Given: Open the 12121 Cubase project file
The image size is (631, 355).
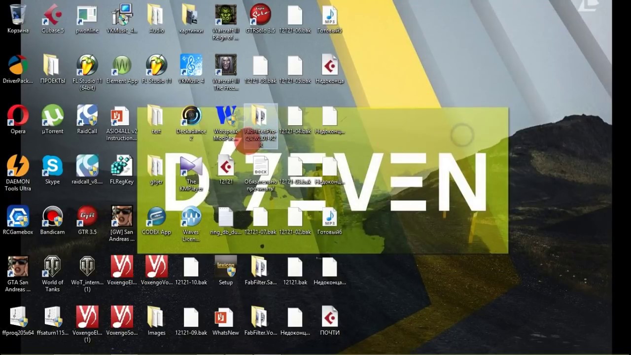Looking at the screenshot, I should (x=226, y=170).
